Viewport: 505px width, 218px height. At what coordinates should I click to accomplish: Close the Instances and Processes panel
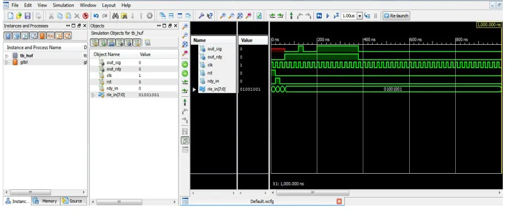[x=85, y=26]
